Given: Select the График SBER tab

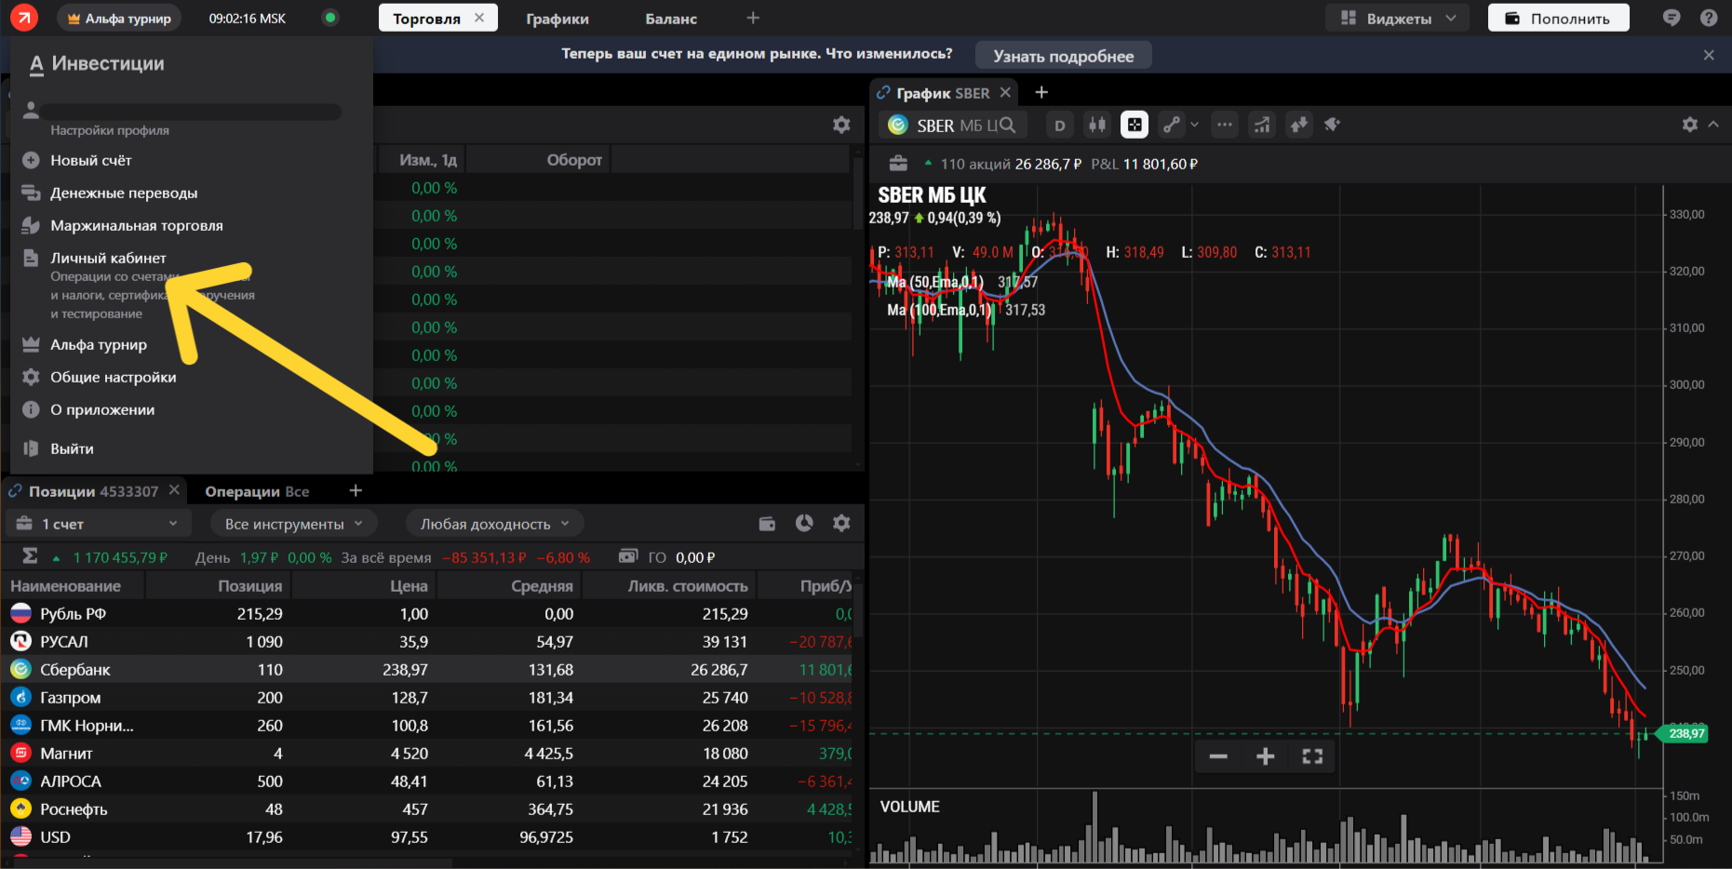Looking at the screenshot, I should pos(942,93).
